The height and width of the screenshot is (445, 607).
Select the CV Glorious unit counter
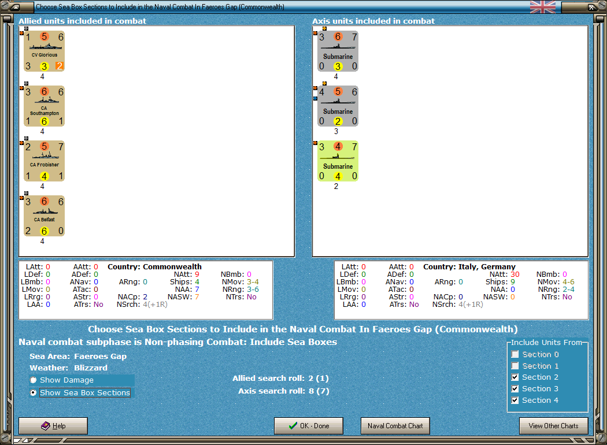[44, 51]
